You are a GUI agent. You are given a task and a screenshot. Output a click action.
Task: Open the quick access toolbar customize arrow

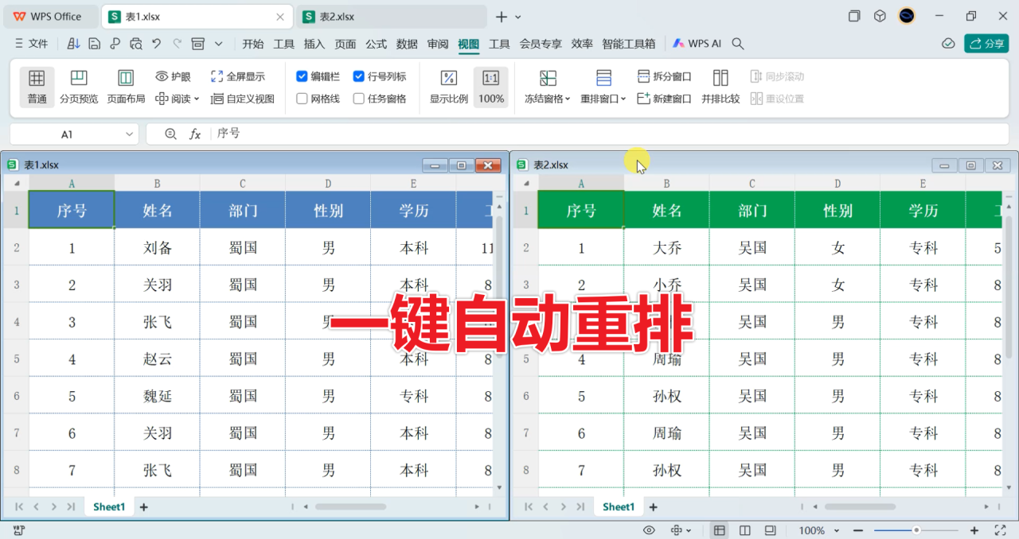pyautogui.click(x=219, y=44)
